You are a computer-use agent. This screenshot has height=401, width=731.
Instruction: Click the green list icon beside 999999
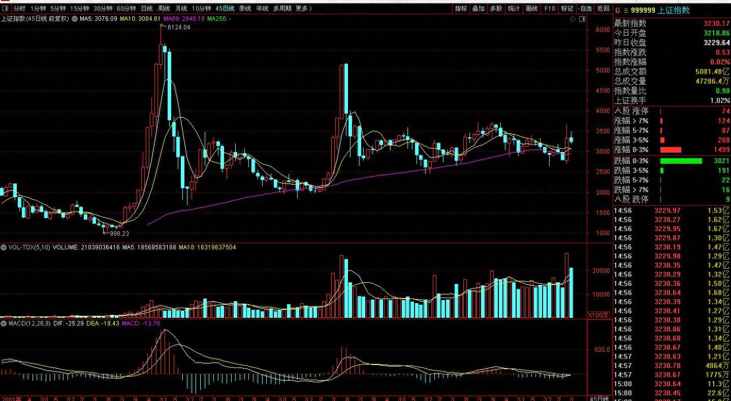(626, 10)
